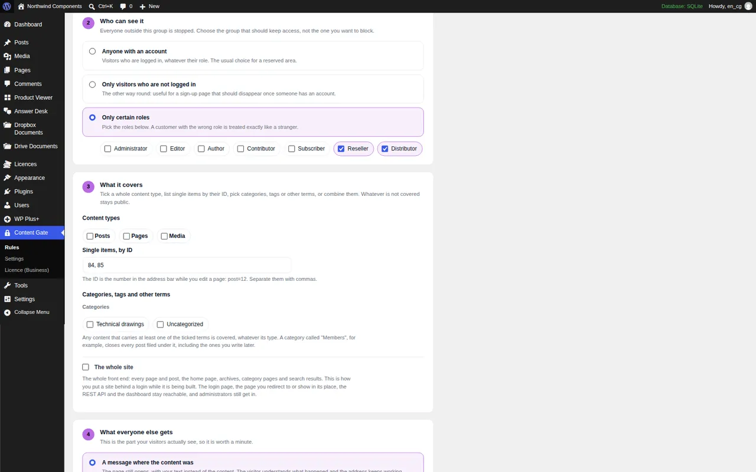The image size is (756, 472).
Task: Uncheck the Distributor role
Action: [x=384, y=149]
